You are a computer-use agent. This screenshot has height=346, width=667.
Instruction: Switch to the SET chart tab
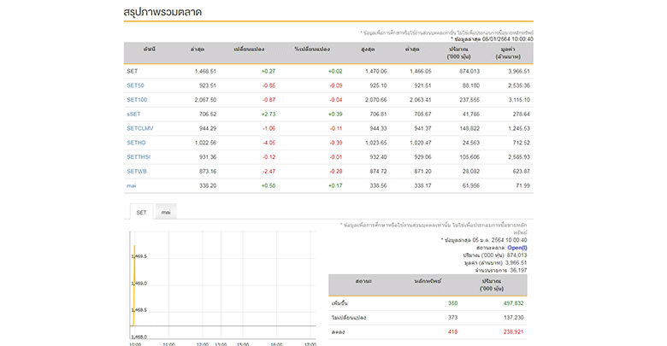141,212
